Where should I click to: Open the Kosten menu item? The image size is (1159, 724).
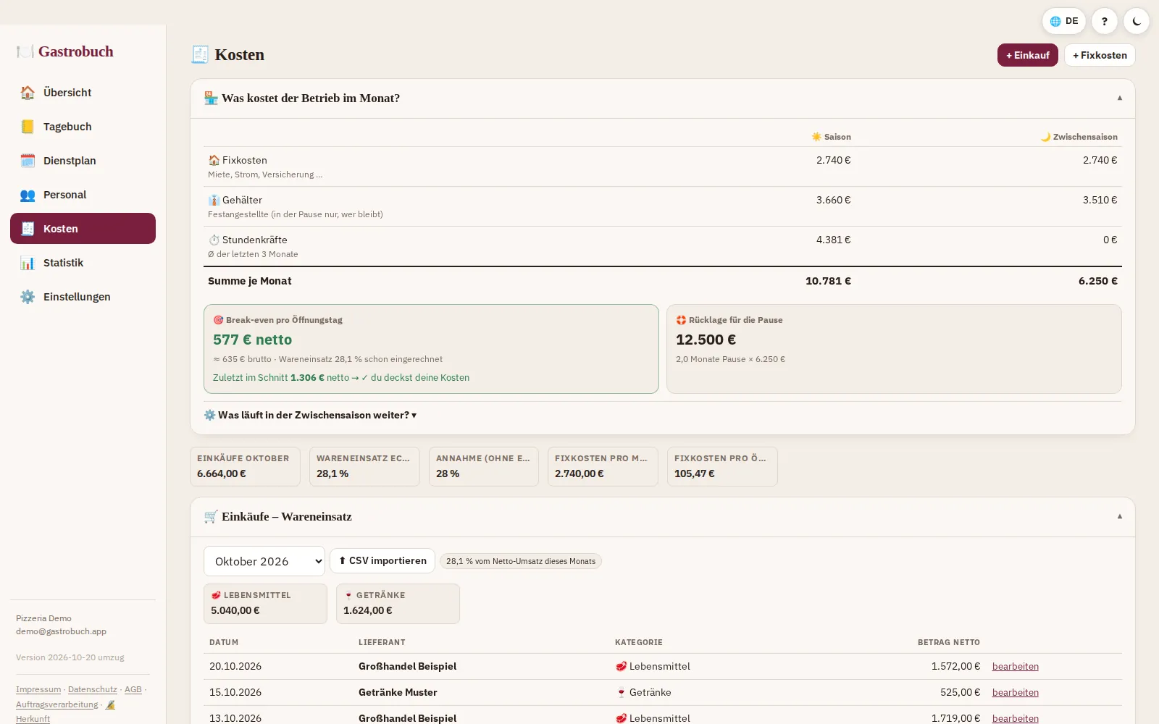(83, 229)
